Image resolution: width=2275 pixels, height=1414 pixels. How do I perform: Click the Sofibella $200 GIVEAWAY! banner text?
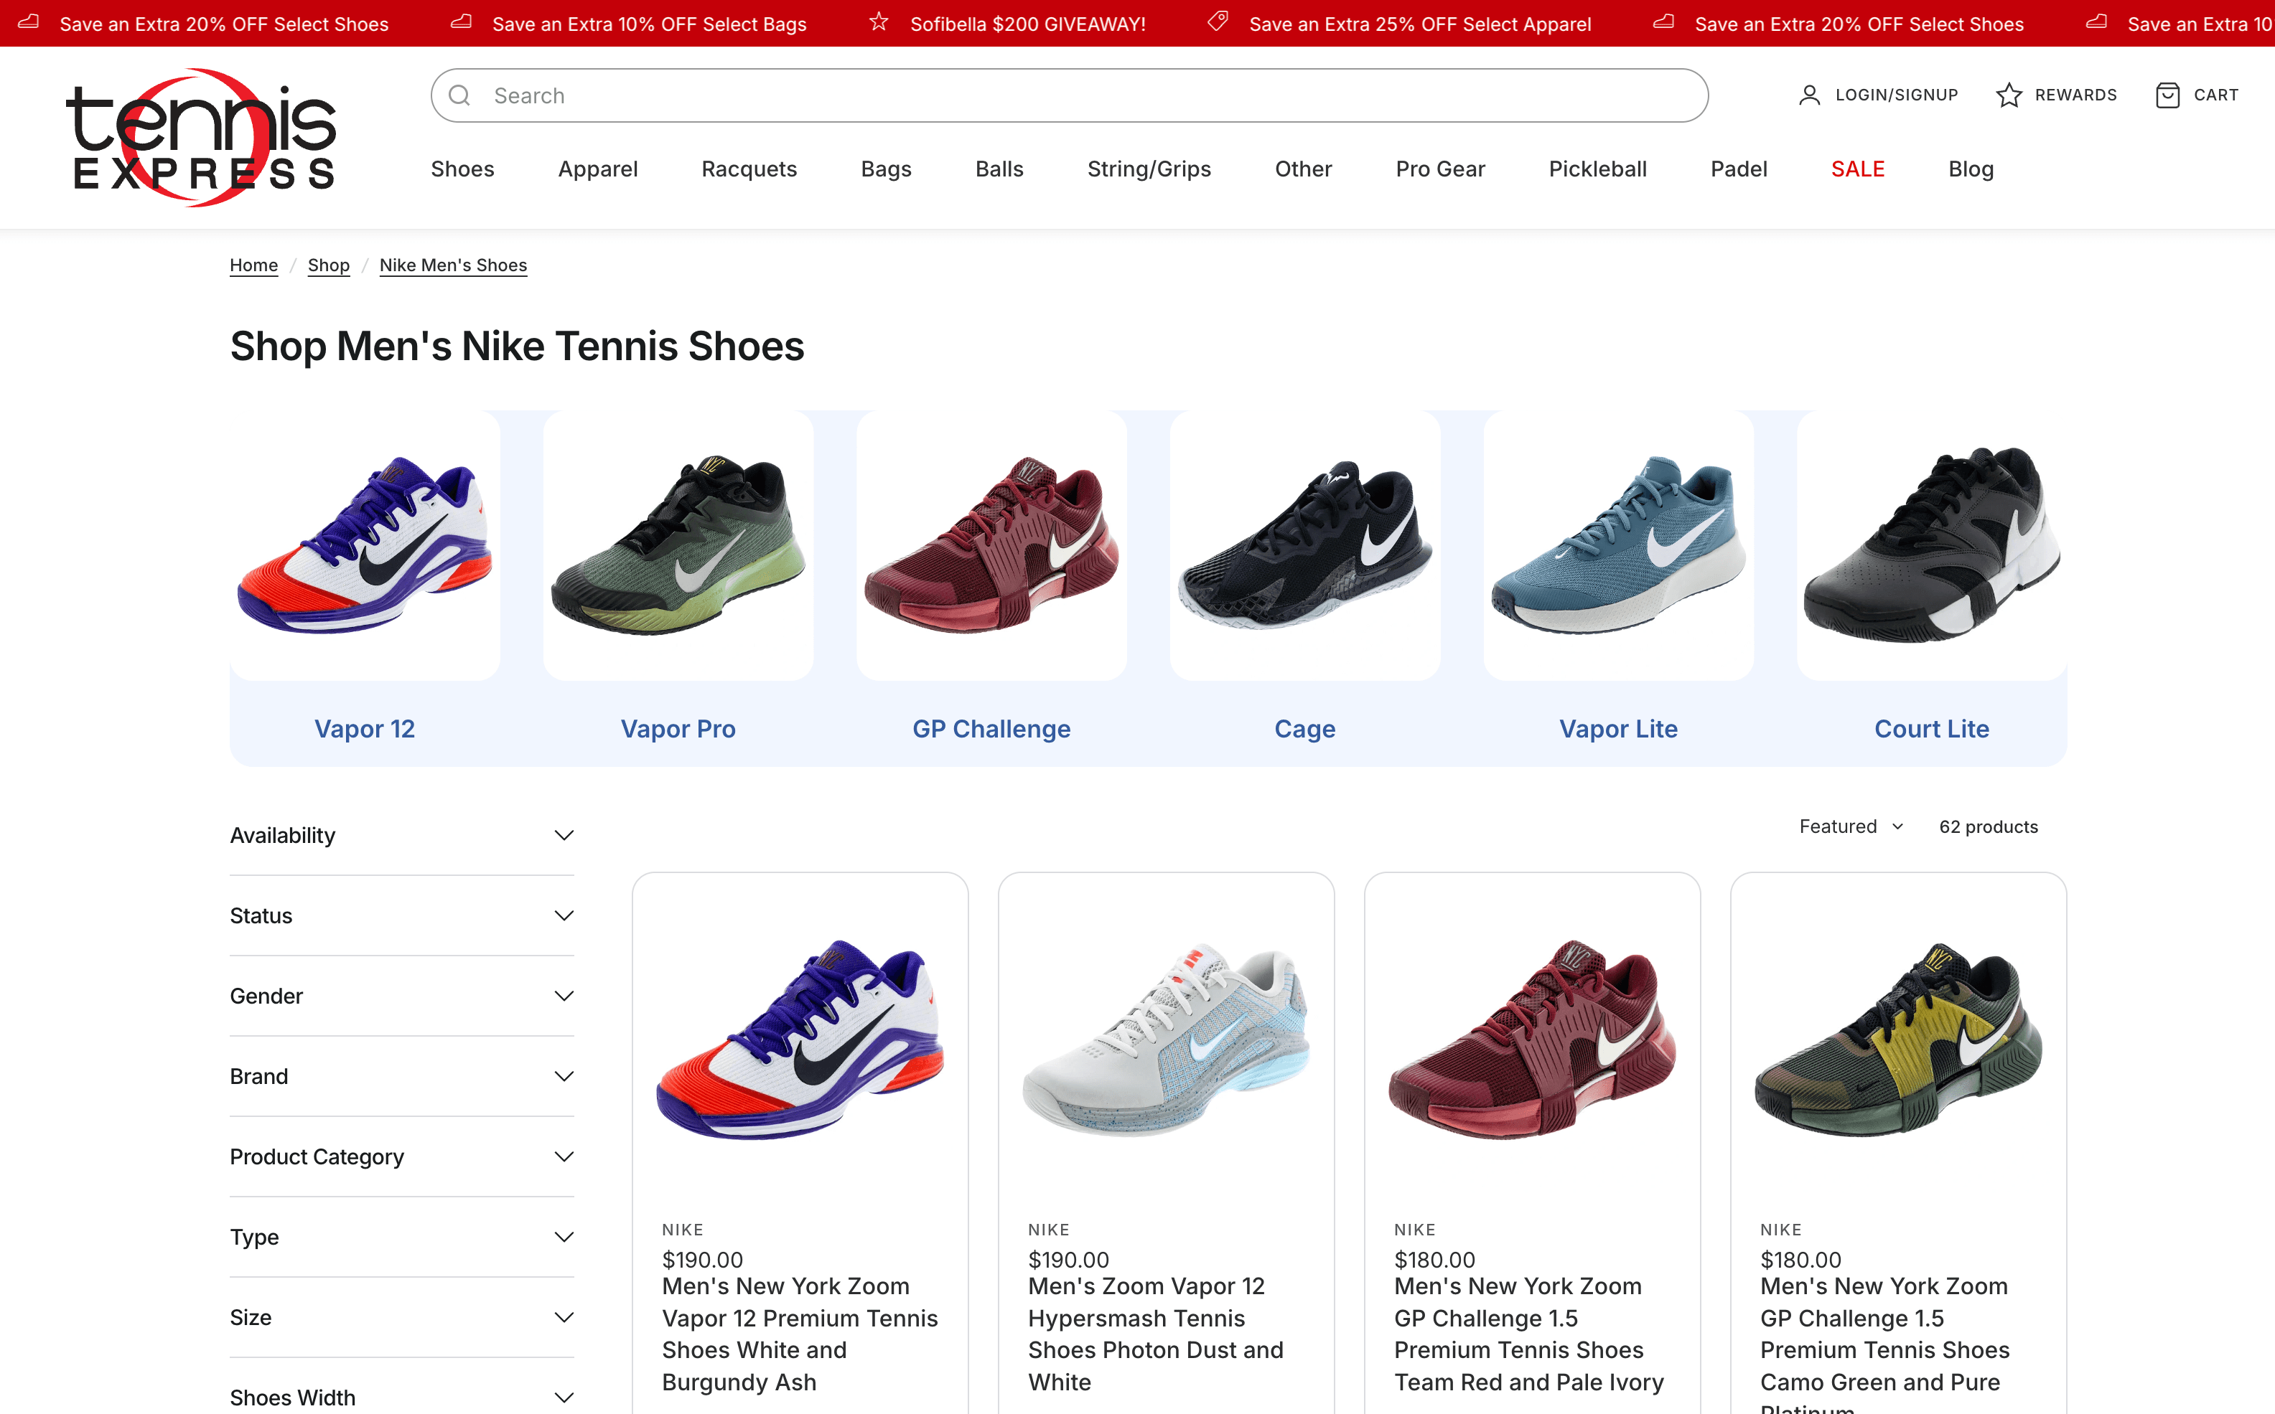(x=1027, y=24)
